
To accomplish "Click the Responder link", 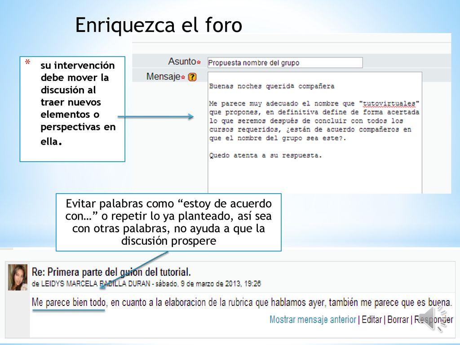I will [x=433, y=319].
